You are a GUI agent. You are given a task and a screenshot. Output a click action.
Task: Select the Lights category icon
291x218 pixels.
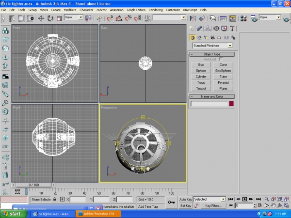(x=206, y=38)
